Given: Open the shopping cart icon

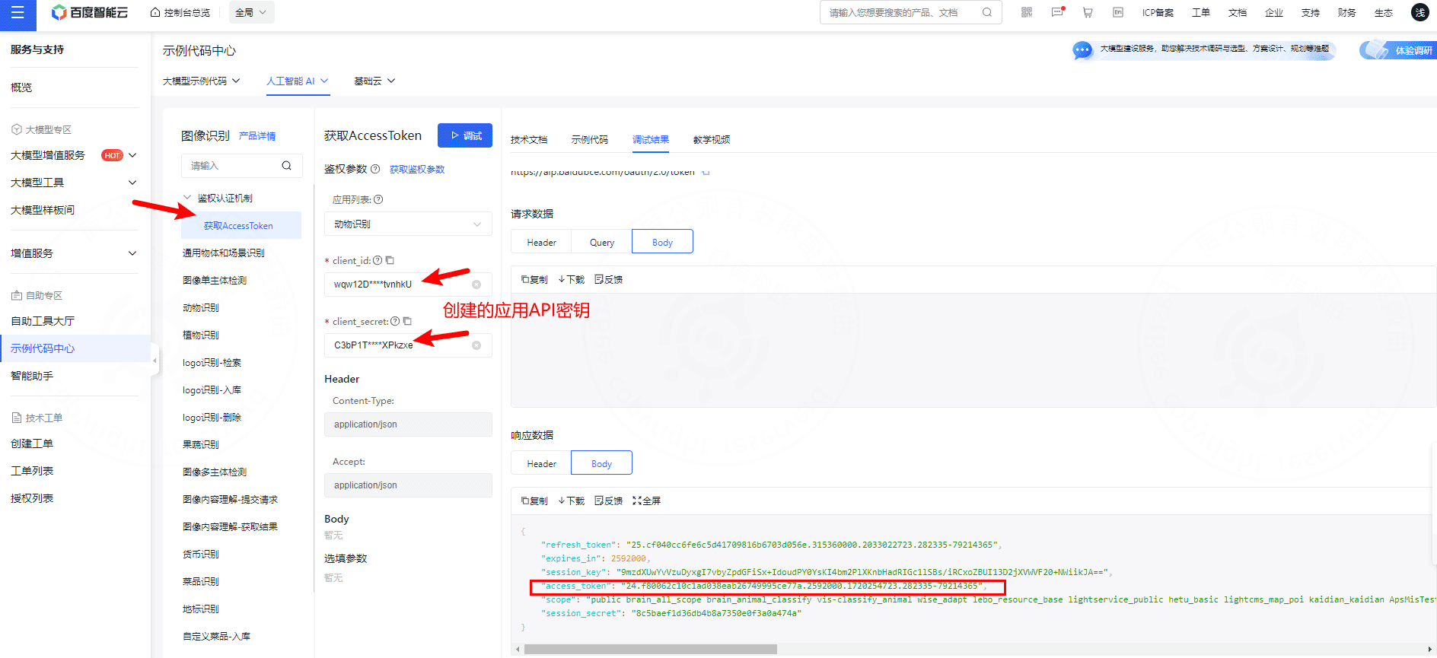Looking at the screenshot, I should [1088, 12].
